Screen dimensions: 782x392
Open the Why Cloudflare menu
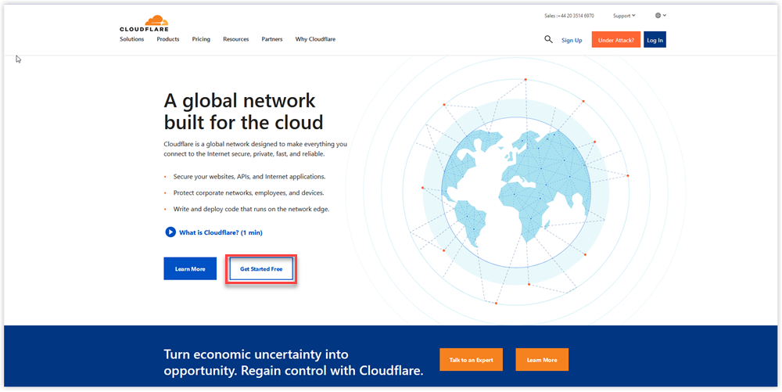click(x=315, y=39)
